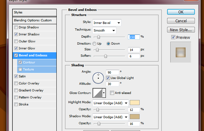The width and height of the screenshot is (204, 131).
Task: Click the Soften px input field
Action: tap(134, 56)
